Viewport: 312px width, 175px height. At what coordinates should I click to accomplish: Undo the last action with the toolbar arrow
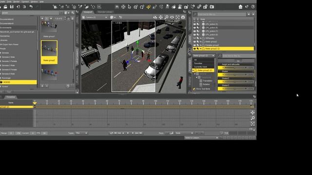pos(31,7)
